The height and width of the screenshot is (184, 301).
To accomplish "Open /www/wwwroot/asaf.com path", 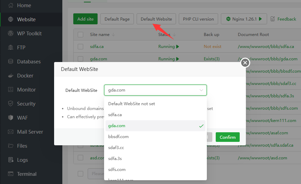I will (x=267, y=133).
